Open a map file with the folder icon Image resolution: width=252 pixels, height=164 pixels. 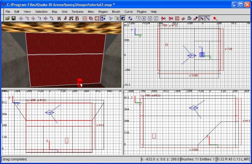[x=7, y=18]
